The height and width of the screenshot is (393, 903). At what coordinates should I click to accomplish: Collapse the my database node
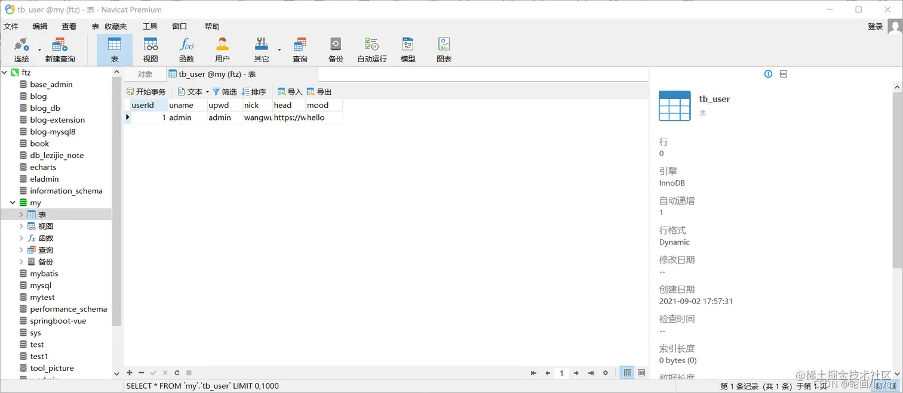[x=13, y=203]
